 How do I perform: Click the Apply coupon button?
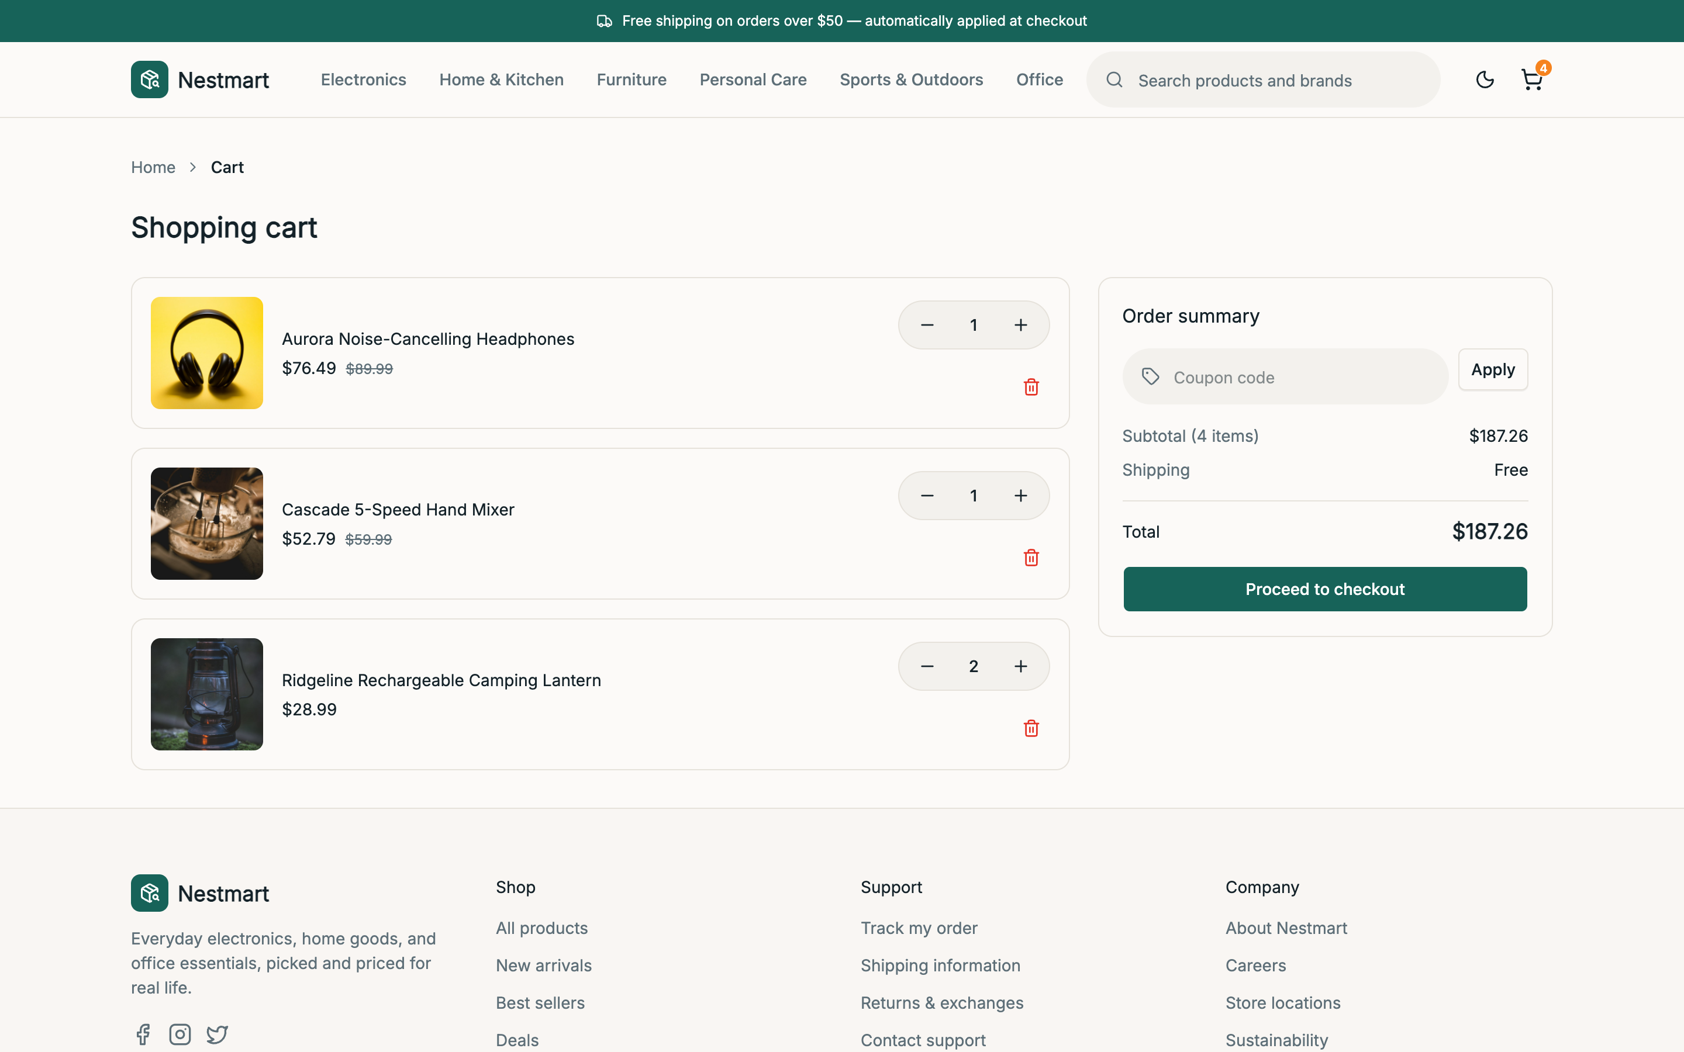coord(1493,369)
